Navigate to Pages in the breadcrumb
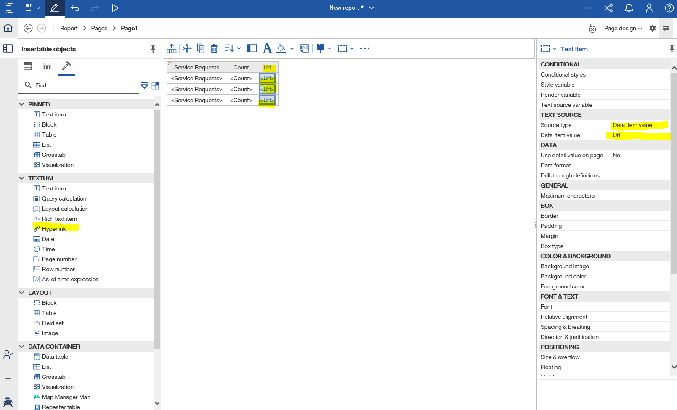Image resolution: width=677 pixels, height=410 pixels. (99, 28)
